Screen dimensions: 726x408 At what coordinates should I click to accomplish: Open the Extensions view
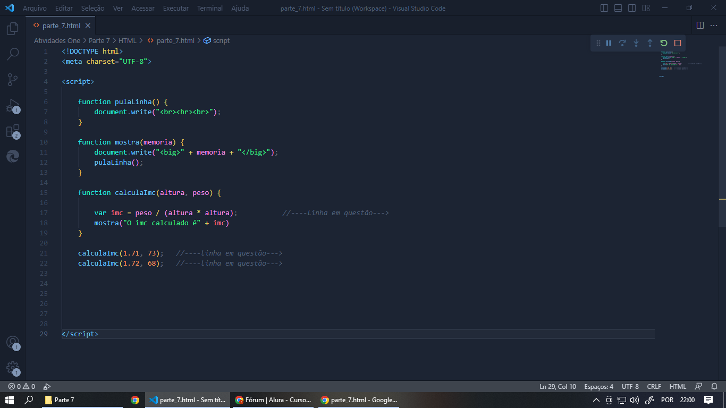[x=13, y=131]
